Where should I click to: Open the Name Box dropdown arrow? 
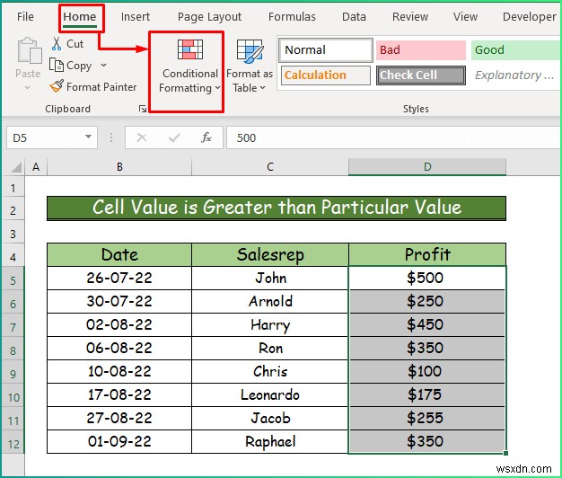88,137
